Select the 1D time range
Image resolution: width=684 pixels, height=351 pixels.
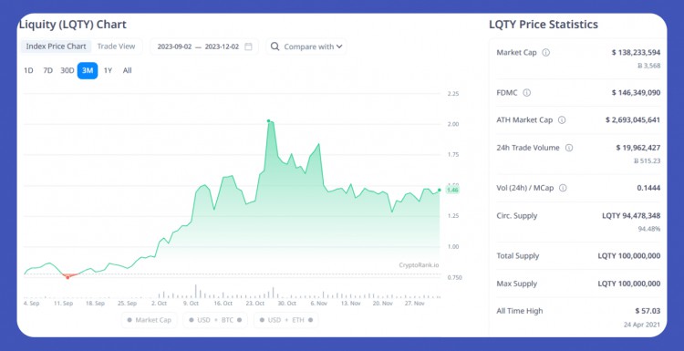[x=28, y=70]
